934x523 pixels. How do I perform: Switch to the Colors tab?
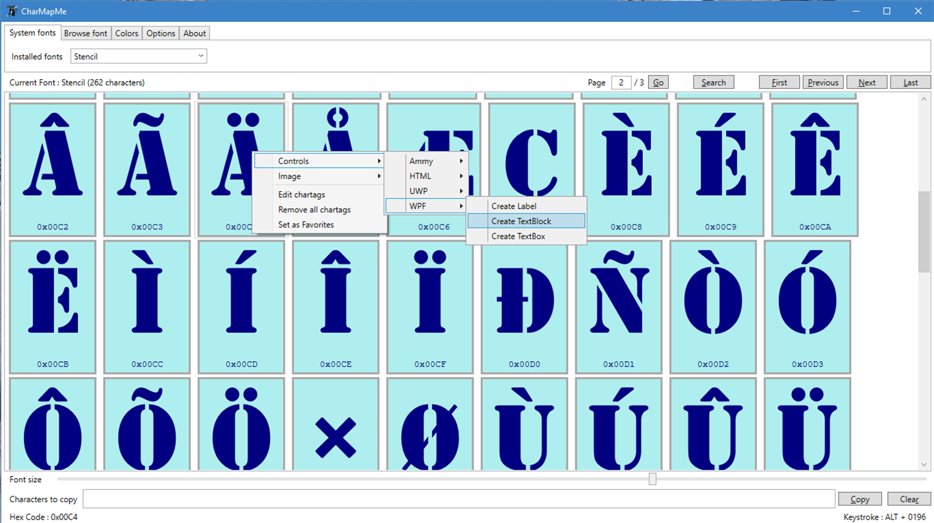coord(126,33)
